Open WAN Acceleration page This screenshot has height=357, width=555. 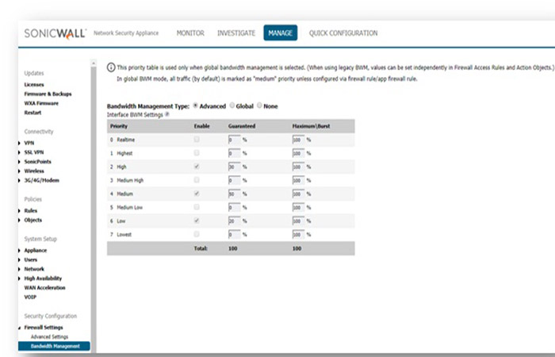pyautogui.click(x=44, y=287)
